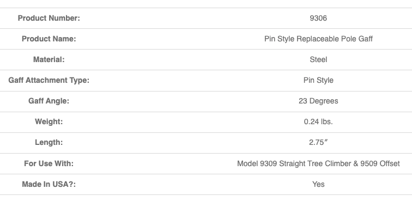412x201 pixels.
Task: Click the Made In USA? label
Action: tap(49, 185)
